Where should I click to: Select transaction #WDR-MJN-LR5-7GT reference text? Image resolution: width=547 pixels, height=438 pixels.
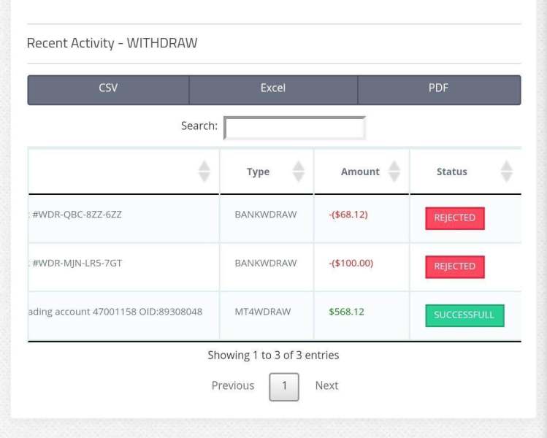coord(77,263)
